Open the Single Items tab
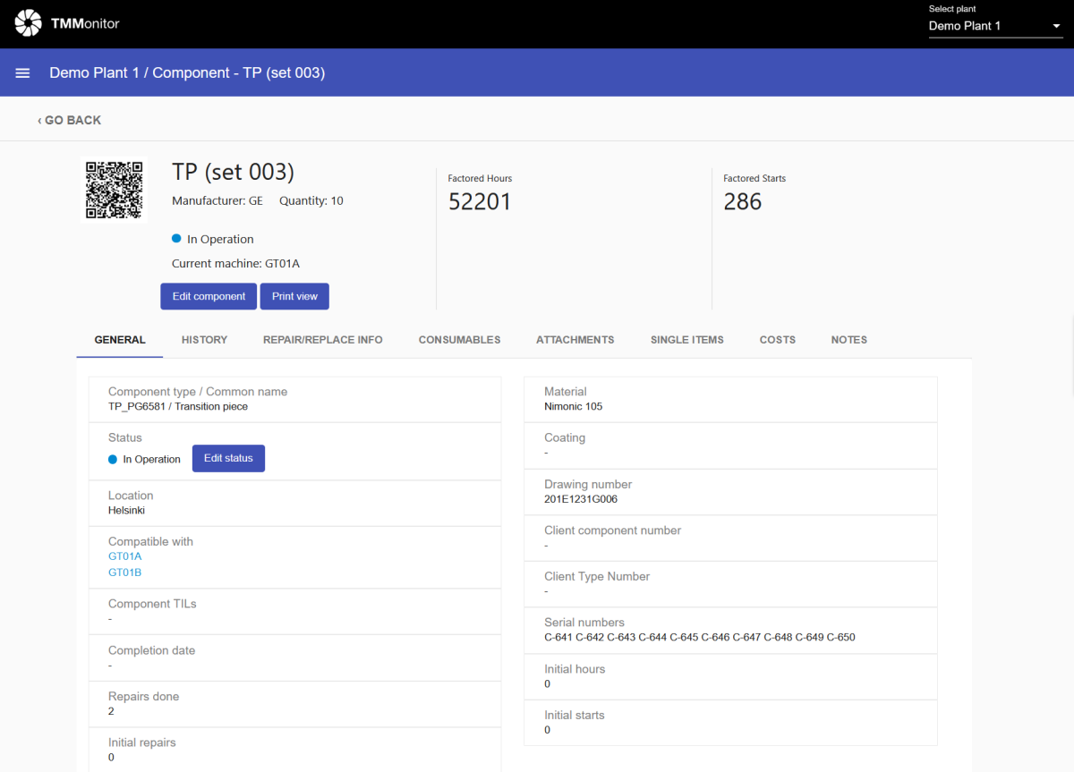Screen dimensions: 1074x772 point(686,340)
